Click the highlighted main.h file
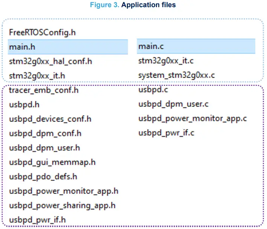Viewport: 267px width, 229px height. [23, 47]
